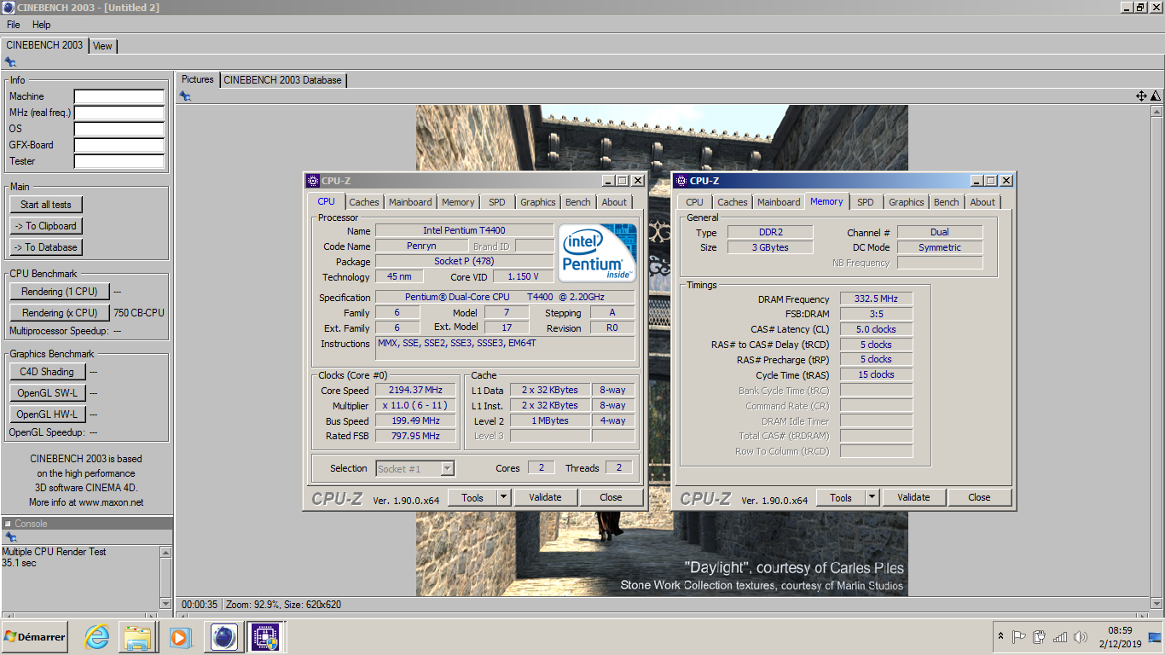The image size is (1165, 655).
Task: Click the pushpin icon in the Pictures panel
Action: [x=185, y=96]
